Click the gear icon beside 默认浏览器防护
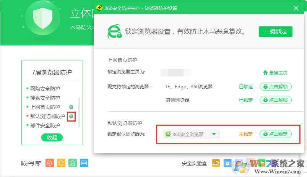This screenshot has height=177, width=307. [x=71, y=116]
